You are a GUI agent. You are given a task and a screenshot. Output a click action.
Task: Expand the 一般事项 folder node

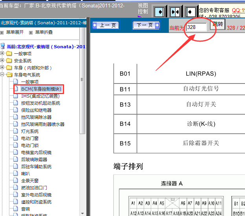pyautogui.click(x=2, y=53)
